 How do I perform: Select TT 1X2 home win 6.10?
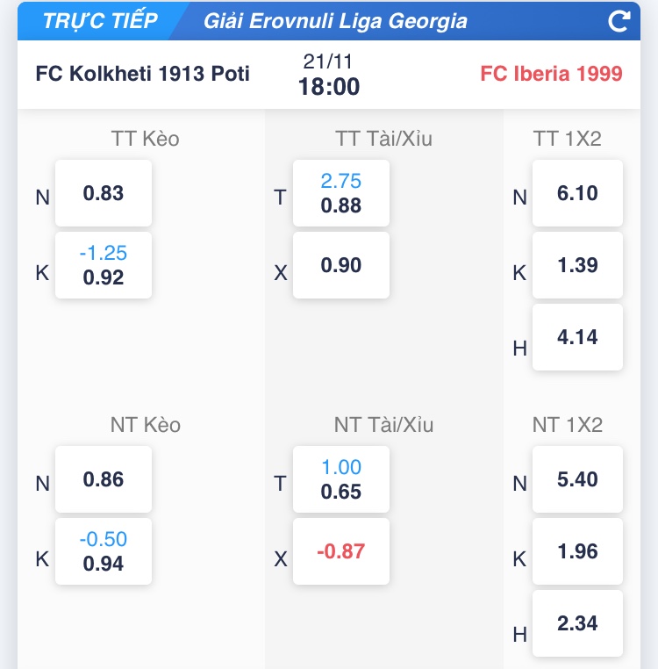[x=577, y=193]
